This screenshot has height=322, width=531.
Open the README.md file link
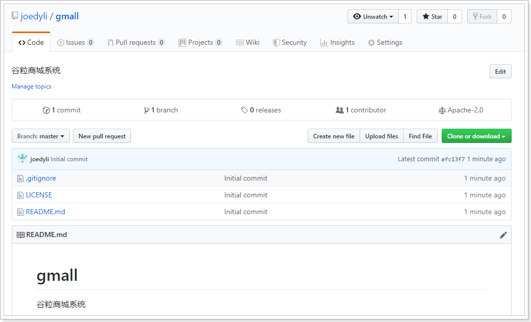coord(45,212)
